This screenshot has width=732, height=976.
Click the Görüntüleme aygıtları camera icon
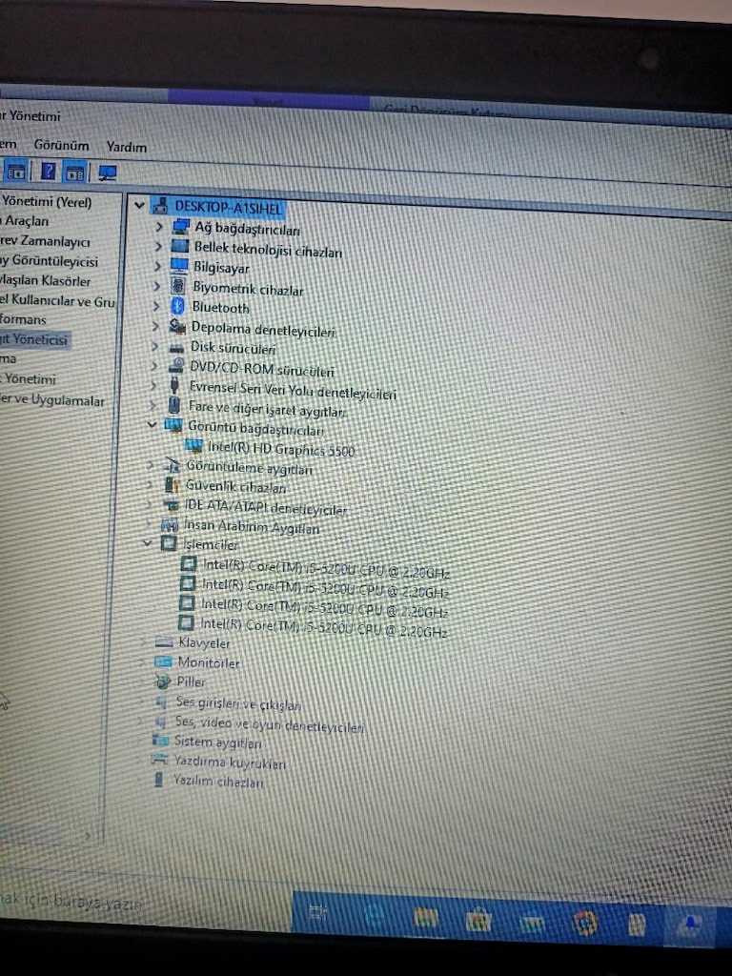tap(172, 465)
